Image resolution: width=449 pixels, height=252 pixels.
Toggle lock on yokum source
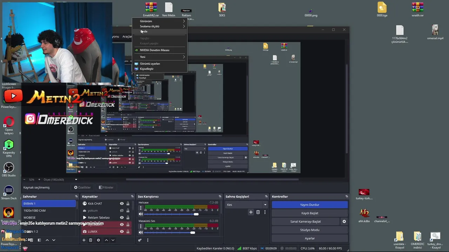(x=128, y=211)
